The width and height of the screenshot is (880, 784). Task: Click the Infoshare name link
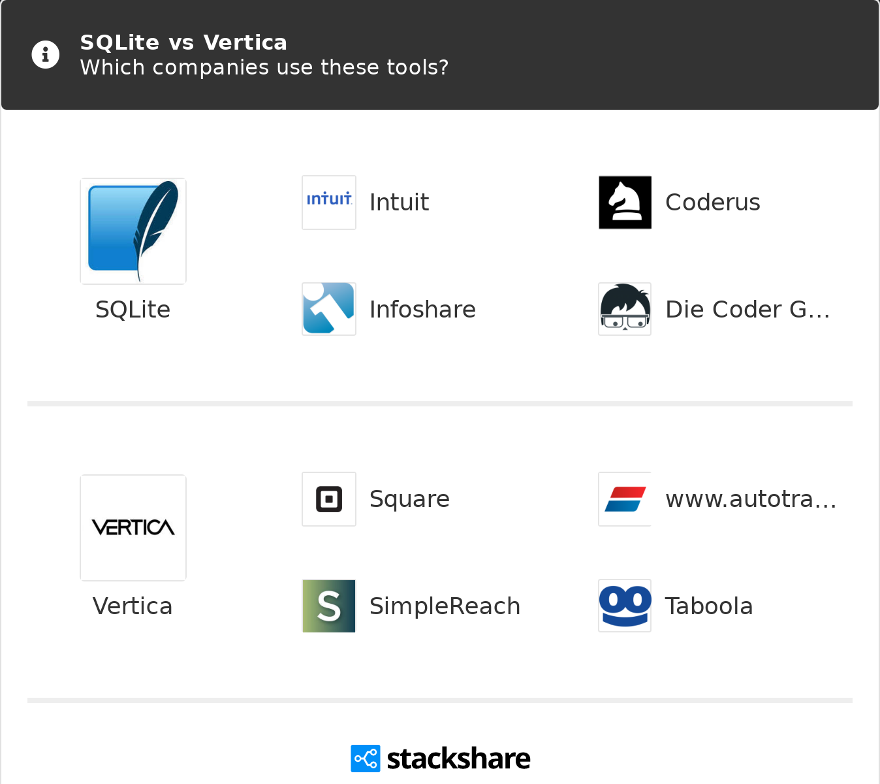coord(422,310)
